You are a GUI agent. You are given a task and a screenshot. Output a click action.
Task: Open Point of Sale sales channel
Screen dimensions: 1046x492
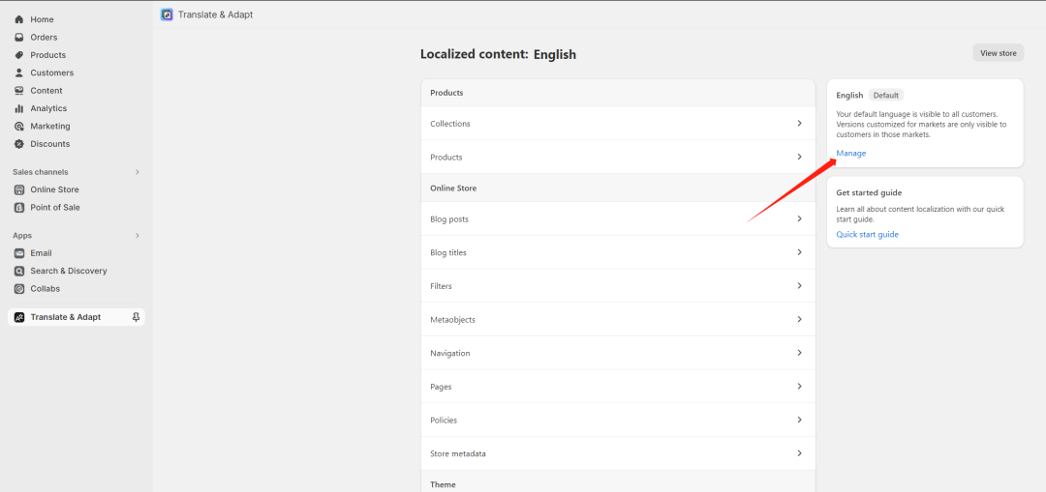55,207
